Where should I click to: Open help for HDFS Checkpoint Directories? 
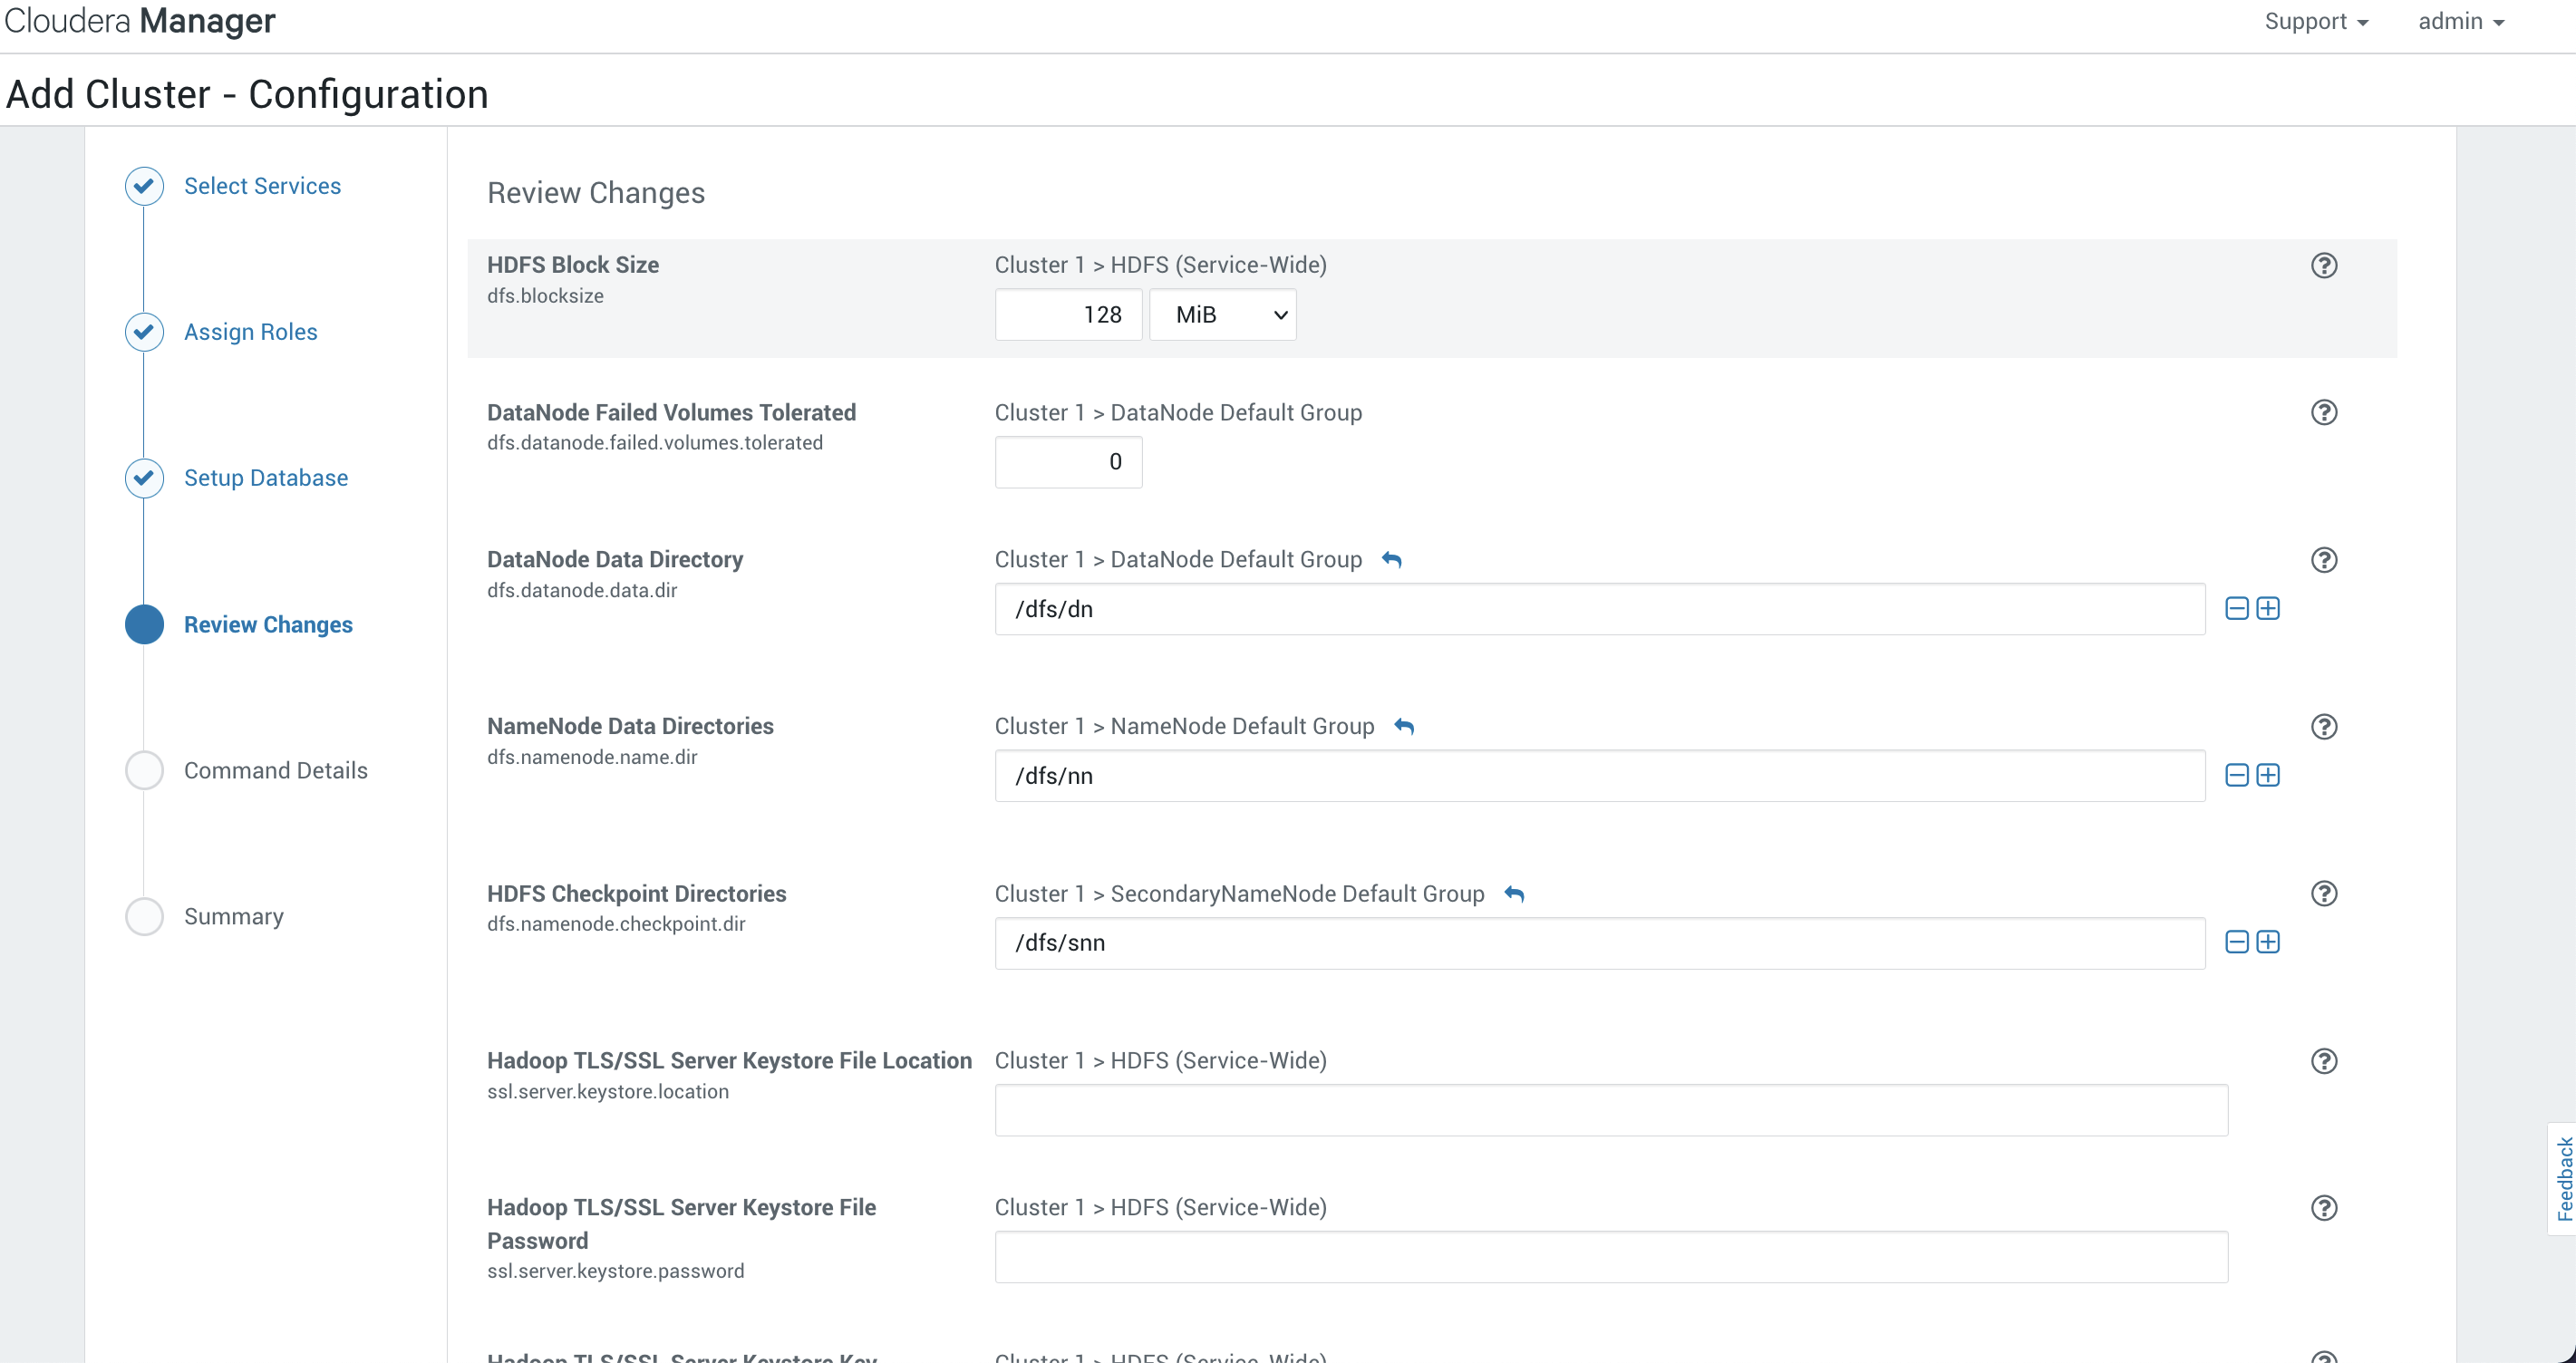[2324, 893]
